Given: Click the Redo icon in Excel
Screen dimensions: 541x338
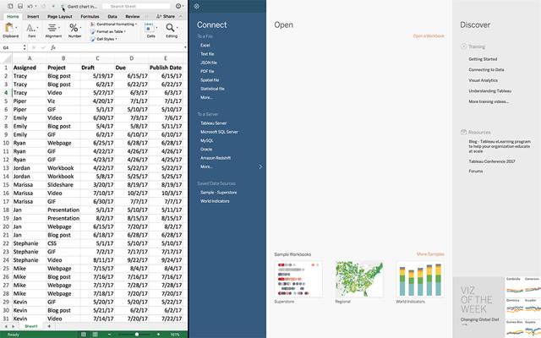Looking at the screenshot, I should point(43,6).
